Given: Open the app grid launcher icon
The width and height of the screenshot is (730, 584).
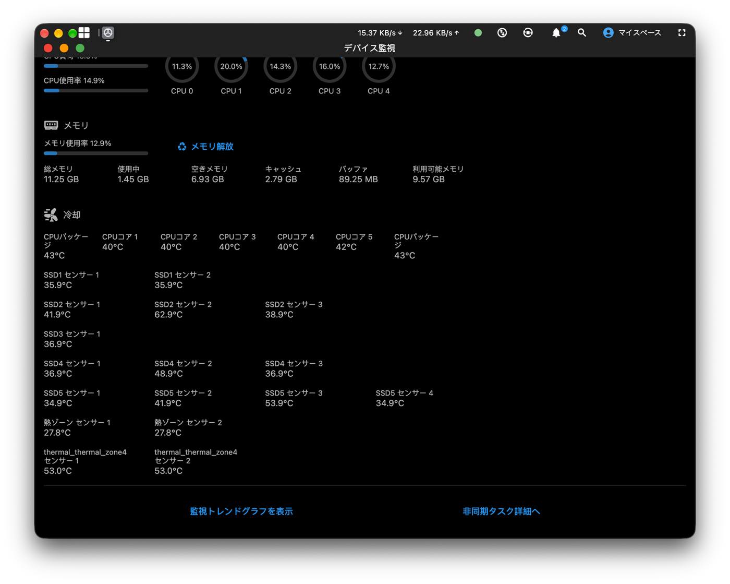Looking at the screenshot, I should click(84, 32).
